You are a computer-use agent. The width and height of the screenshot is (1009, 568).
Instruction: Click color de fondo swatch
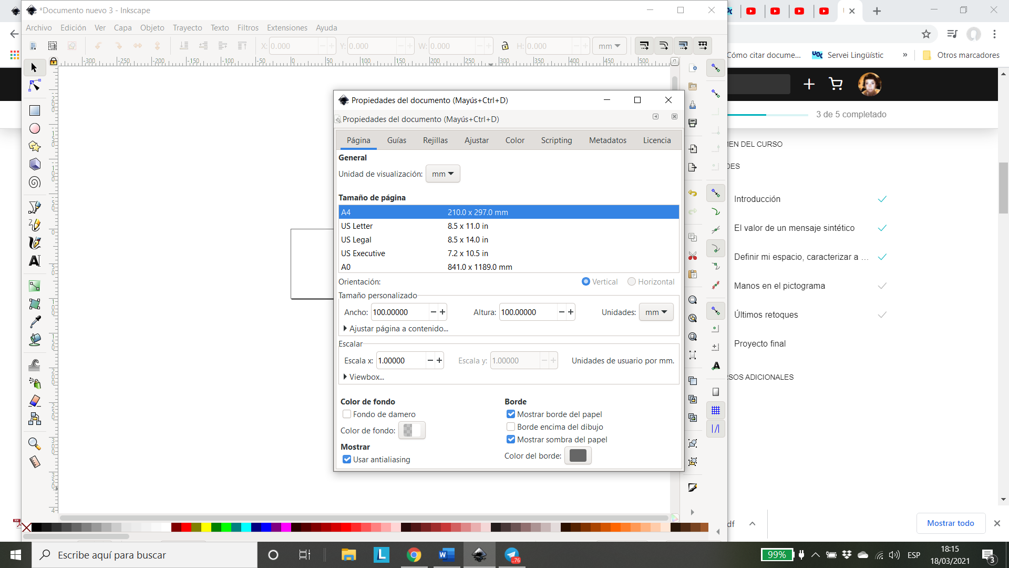(408, 430)
